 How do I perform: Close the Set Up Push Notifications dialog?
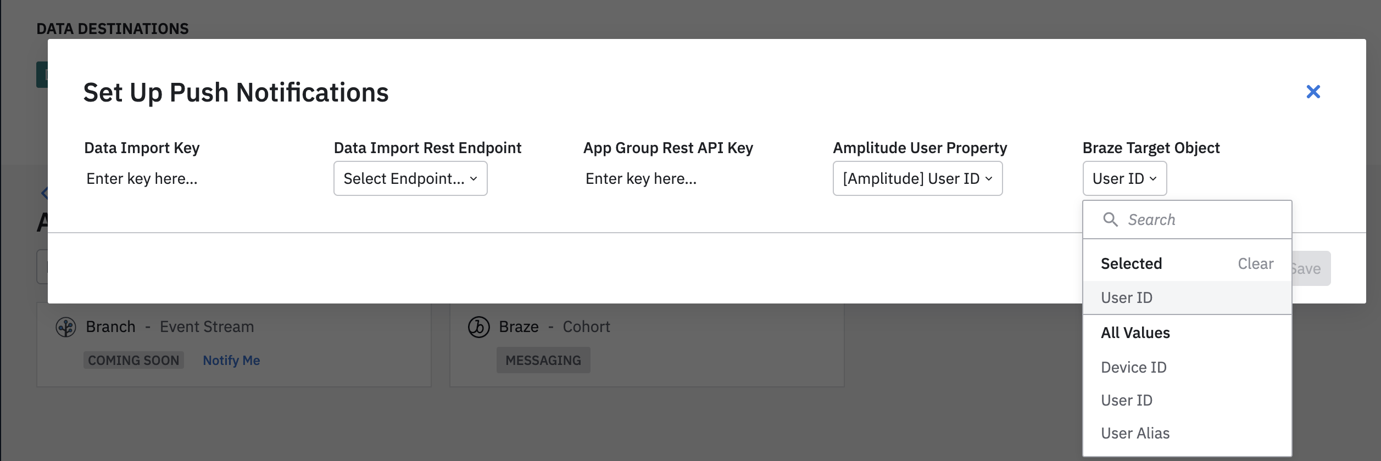1313,92
